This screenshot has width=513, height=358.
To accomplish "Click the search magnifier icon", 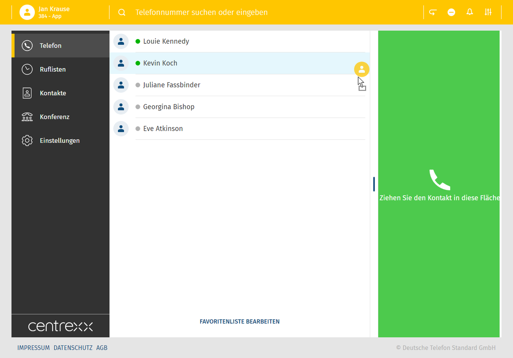I will pos(122,12).
